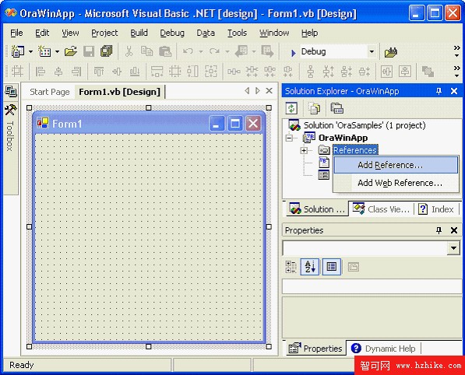Expand the References tree node

(303, 150)
